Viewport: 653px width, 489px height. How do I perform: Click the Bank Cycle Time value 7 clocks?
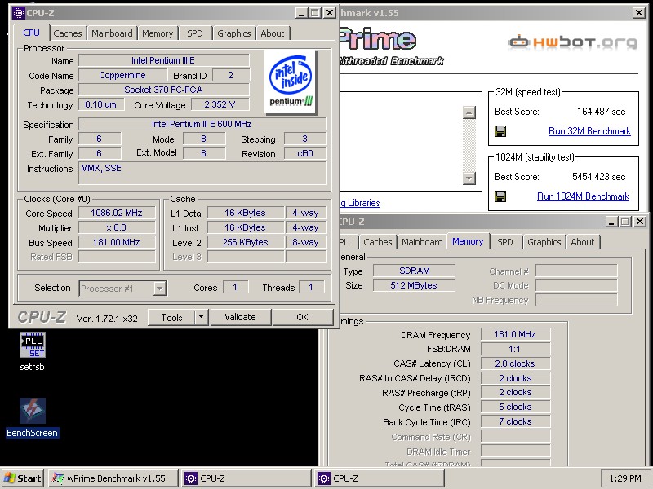(515, 421)
